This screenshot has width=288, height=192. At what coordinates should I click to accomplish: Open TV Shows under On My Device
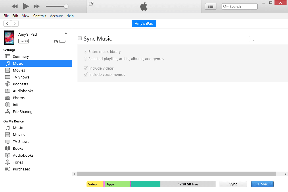[x=36, y=141]
